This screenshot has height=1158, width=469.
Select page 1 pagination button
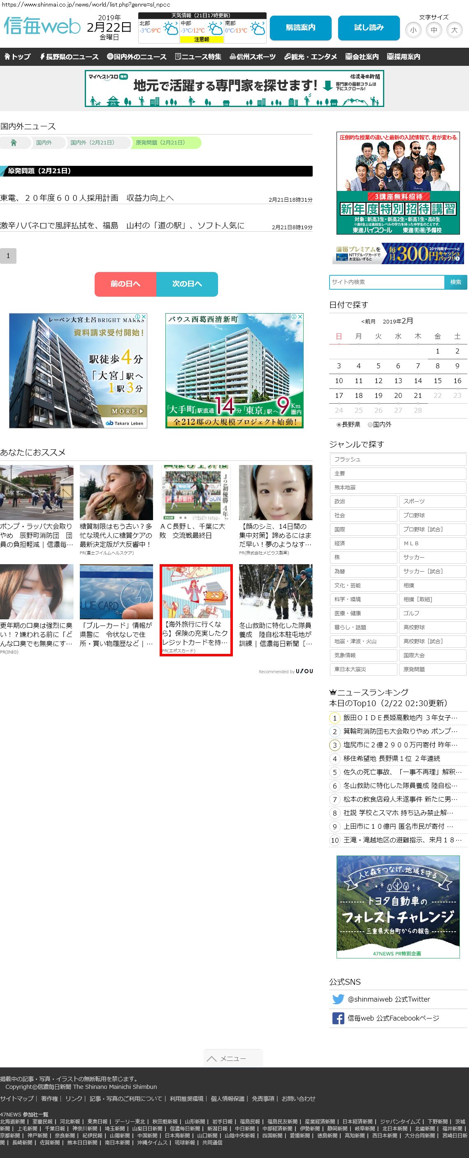[8, 256]
